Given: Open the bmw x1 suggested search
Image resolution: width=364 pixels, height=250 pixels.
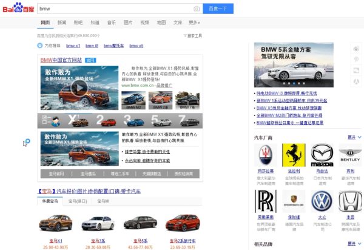Looking at the screenshot, I should click(73, 46).
